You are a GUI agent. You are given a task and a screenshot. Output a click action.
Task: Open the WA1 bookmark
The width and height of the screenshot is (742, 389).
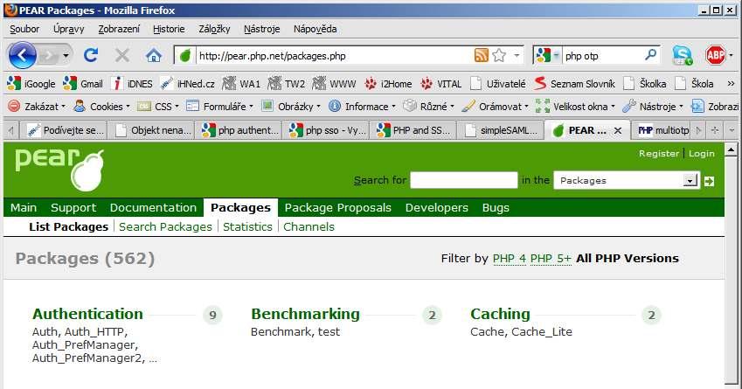click(241, 84)
